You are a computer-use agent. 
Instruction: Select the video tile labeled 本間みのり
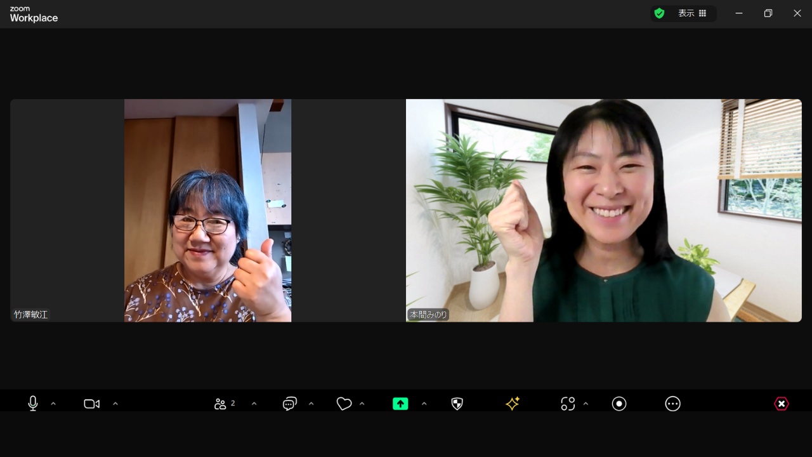603,210
